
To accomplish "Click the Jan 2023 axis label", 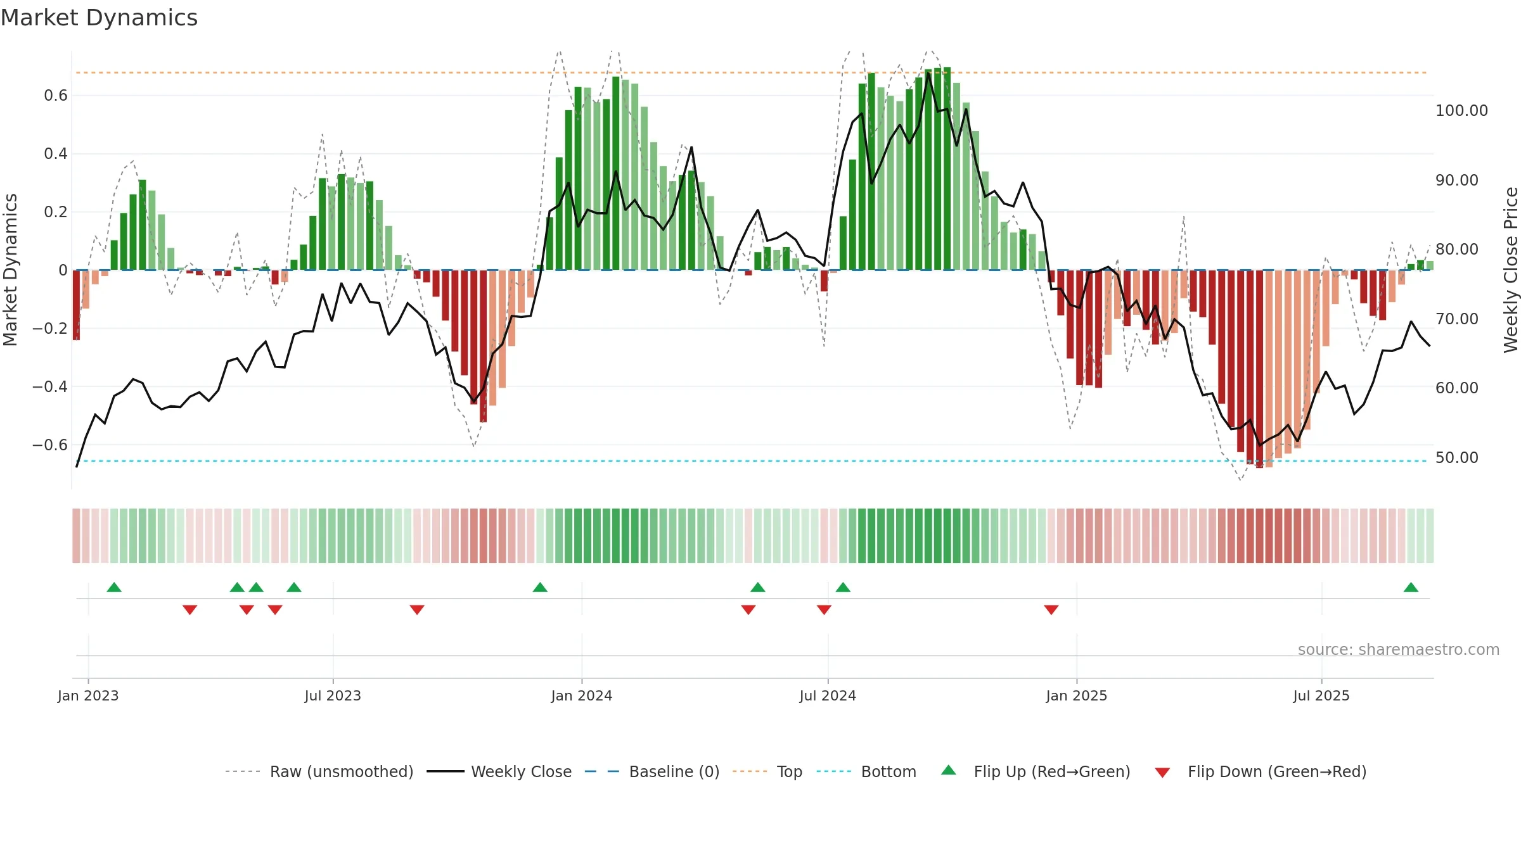I will [x=88, y=695].
